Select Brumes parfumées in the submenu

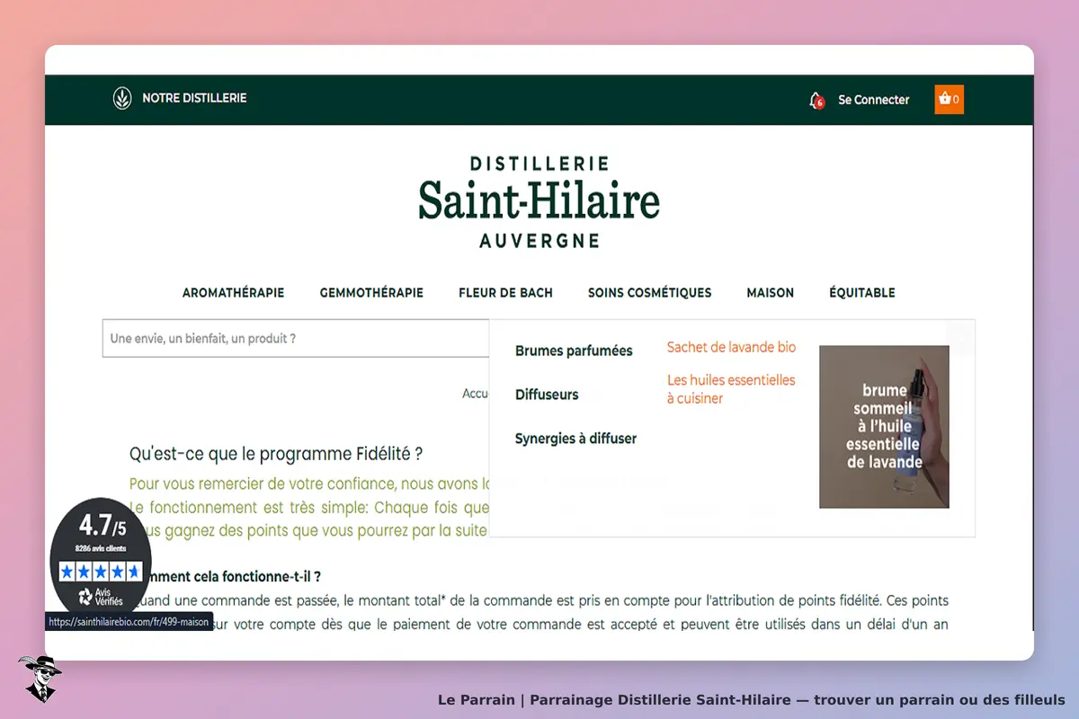point(574,351)
